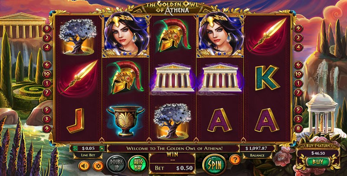Click the green Spin button

click(x=214, y=164)
